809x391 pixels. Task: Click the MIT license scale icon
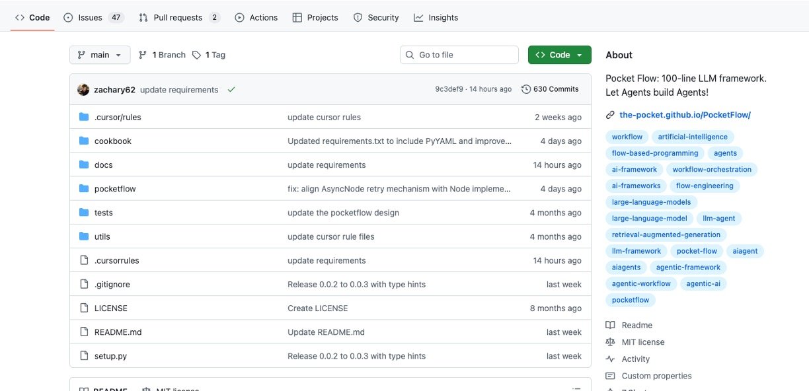click(610, 342)
